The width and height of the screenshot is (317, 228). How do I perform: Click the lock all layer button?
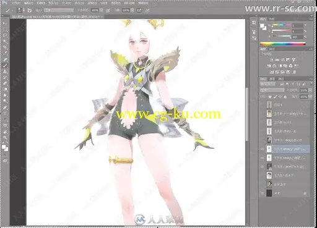tap(285, 96)
